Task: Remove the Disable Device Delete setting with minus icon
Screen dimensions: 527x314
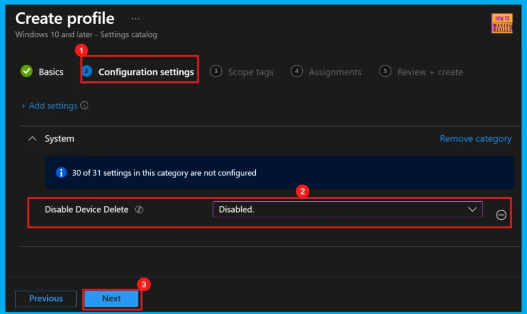Action: pyautogui.click(x=501, y=215)
